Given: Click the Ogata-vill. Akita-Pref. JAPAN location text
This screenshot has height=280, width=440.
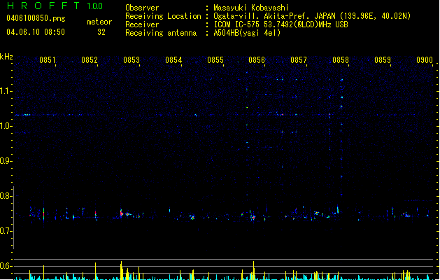Looking at the screenshot, I should (x=312, y=16).
